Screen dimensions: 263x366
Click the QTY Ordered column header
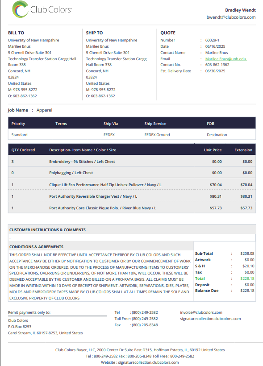point(23,150)
